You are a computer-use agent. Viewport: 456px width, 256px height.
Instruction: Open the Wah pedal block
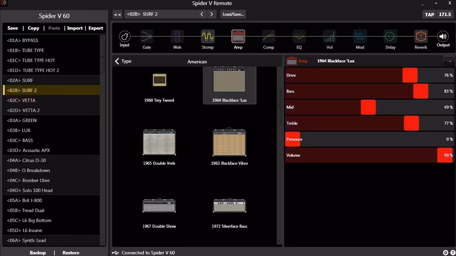click(x=177, y=36)
